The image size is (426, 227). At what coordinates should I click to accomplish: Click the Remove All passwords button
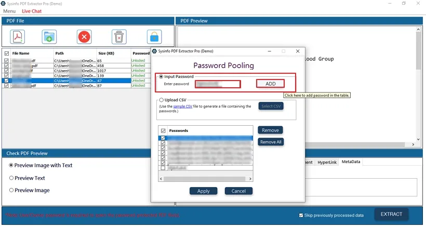271,142
